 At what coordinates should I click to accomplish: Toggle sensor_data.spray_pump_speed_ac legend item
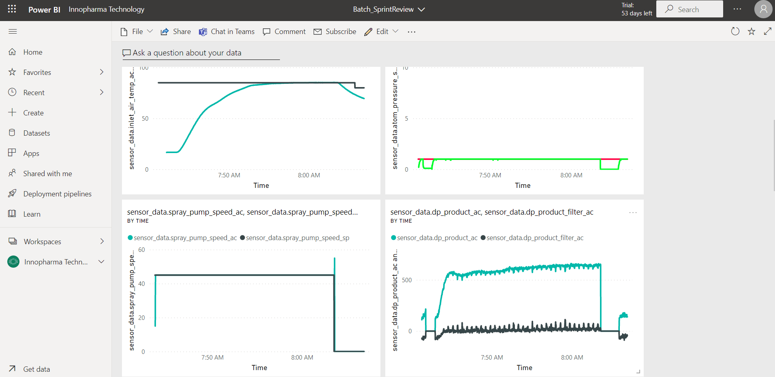185,238
